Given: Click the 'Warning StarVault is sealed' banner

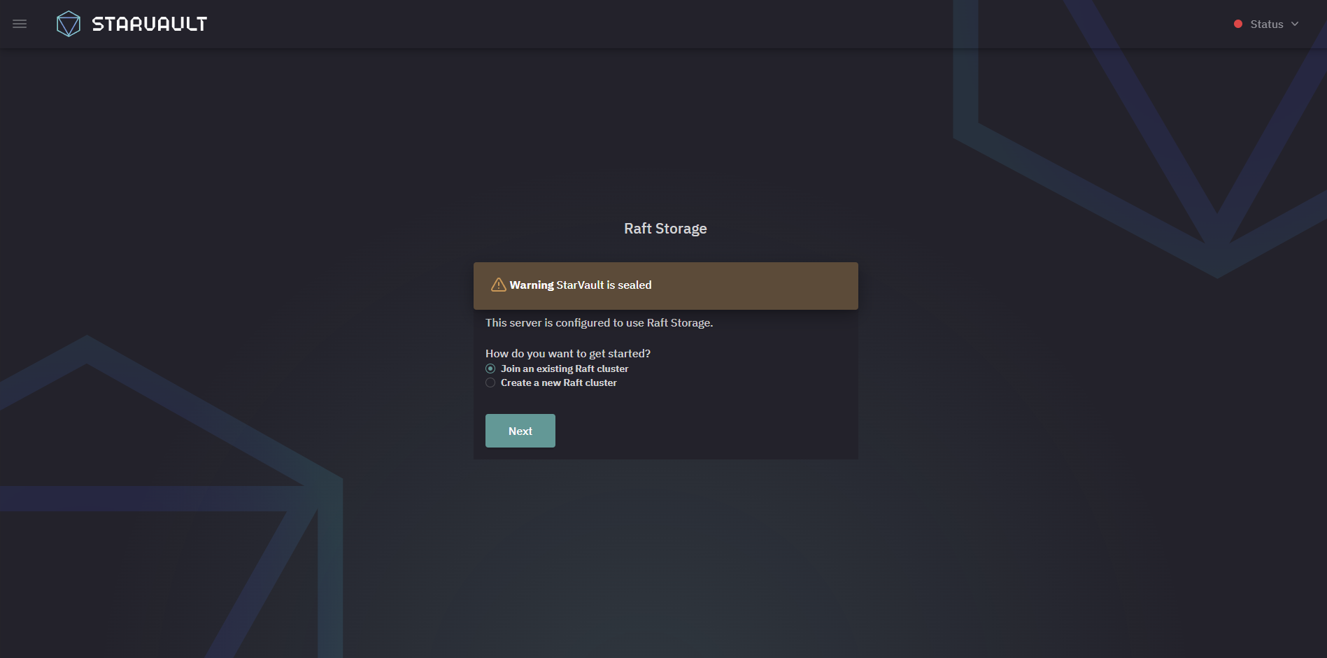Looking at the screenshot, I should point(666,286).
